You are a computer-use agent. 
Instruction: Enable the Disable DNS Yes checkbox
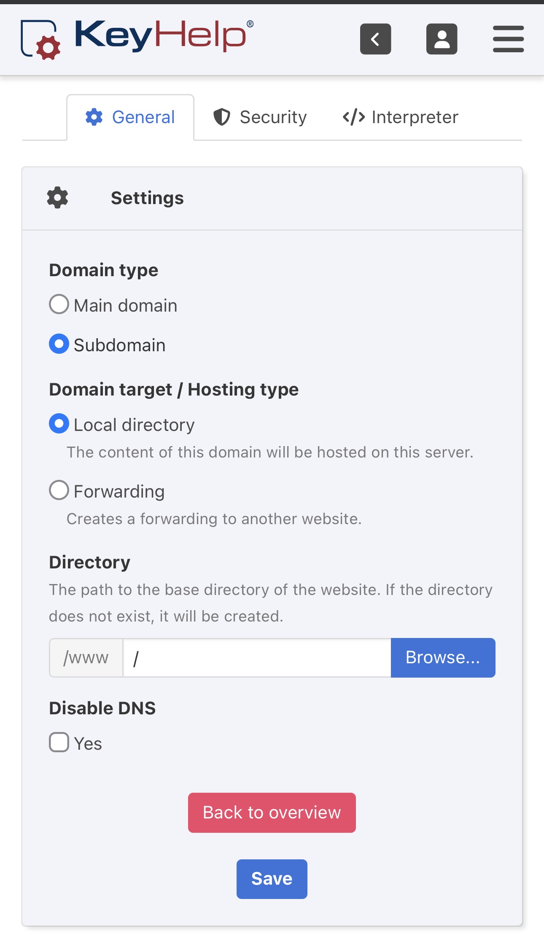click(59, 743)
